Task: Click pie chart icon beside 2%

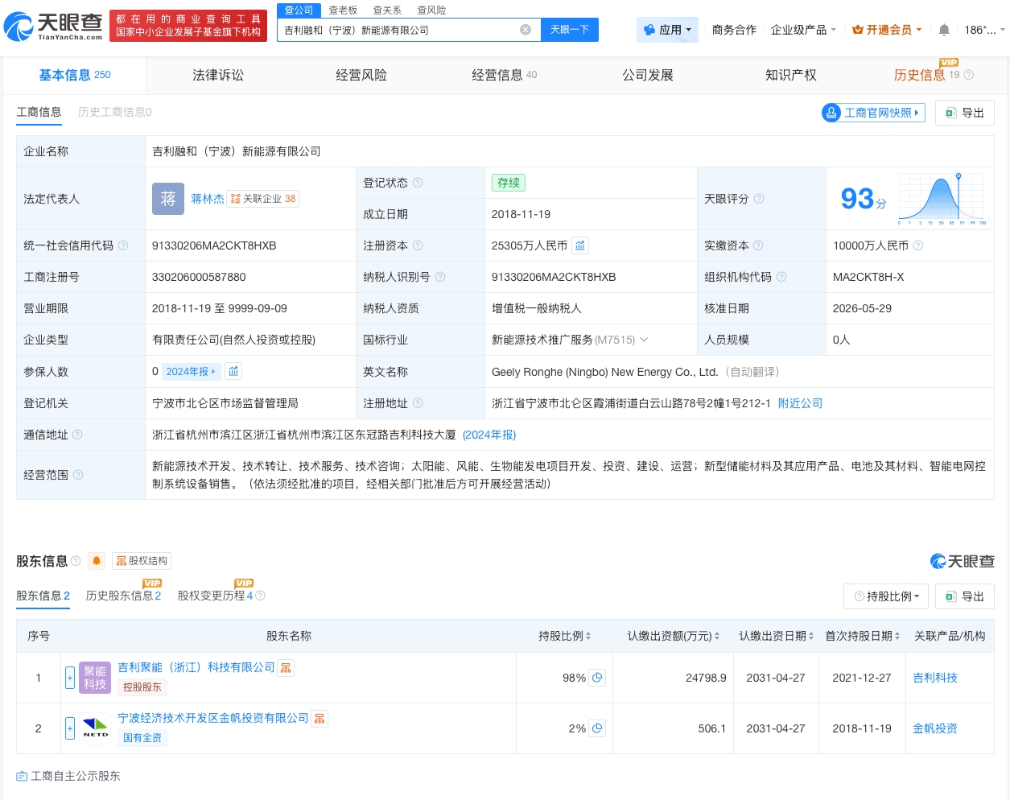Action: tap(597, 728)
